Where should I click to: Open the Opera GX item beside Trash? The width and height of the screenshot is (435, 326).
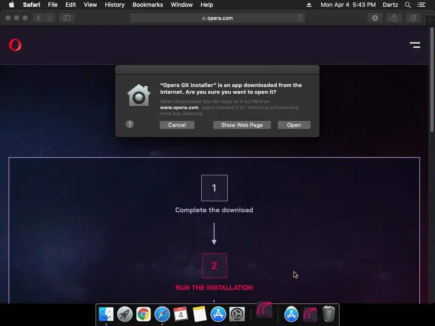[310, 315]
